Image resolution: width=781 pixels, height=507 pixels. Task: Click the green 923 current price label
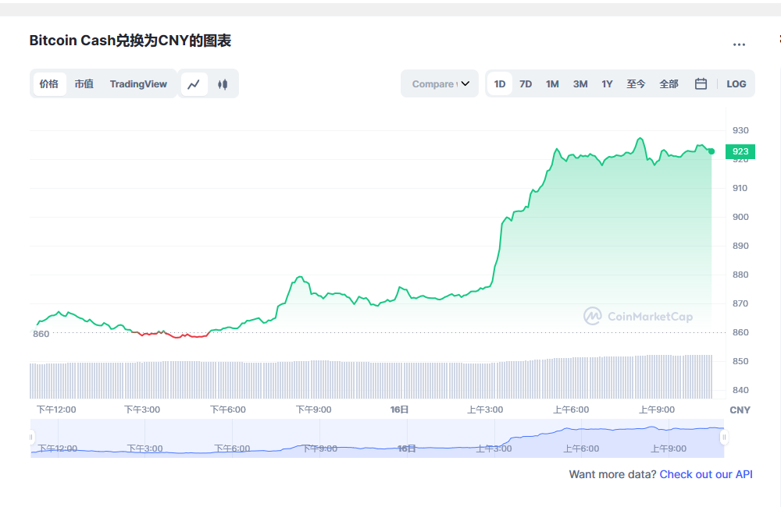[740, 152]
